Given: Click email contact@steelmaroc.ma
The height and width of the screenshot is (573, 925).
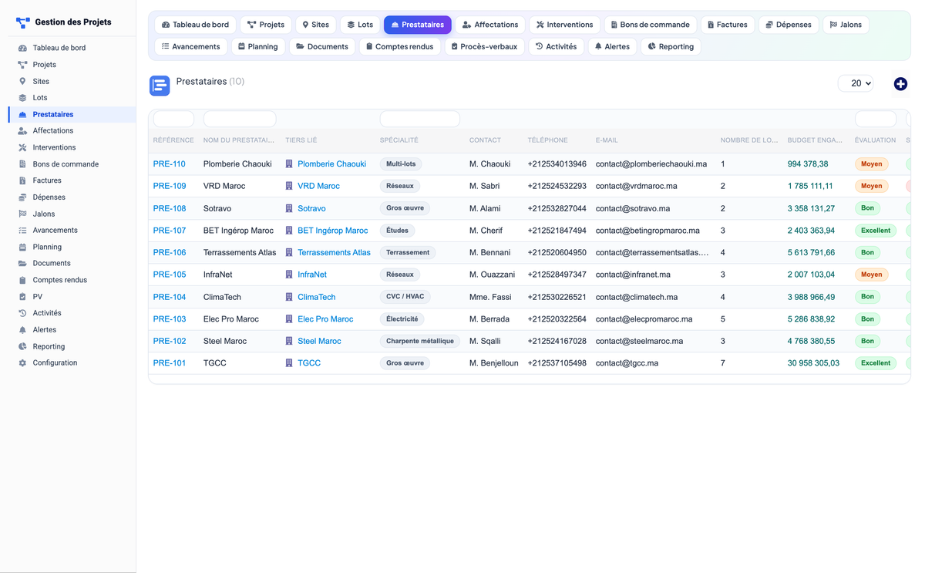Looking at the screenshot, I should (639, 341).
